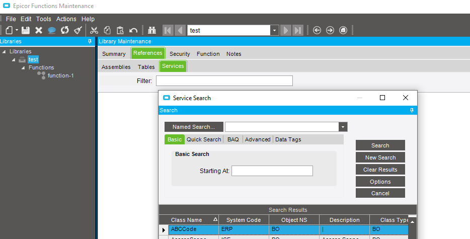Select the Services sub-tab
Viewport: 470px width, 239px height.
pyautogui.click(x=173, y=66)
